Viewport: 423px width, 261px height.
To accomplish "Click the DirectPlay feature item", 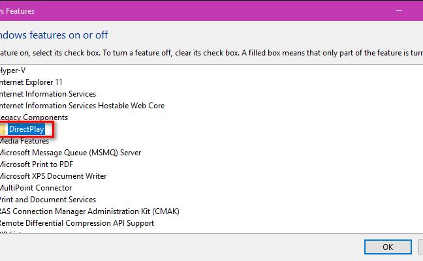I will [26, 129].
